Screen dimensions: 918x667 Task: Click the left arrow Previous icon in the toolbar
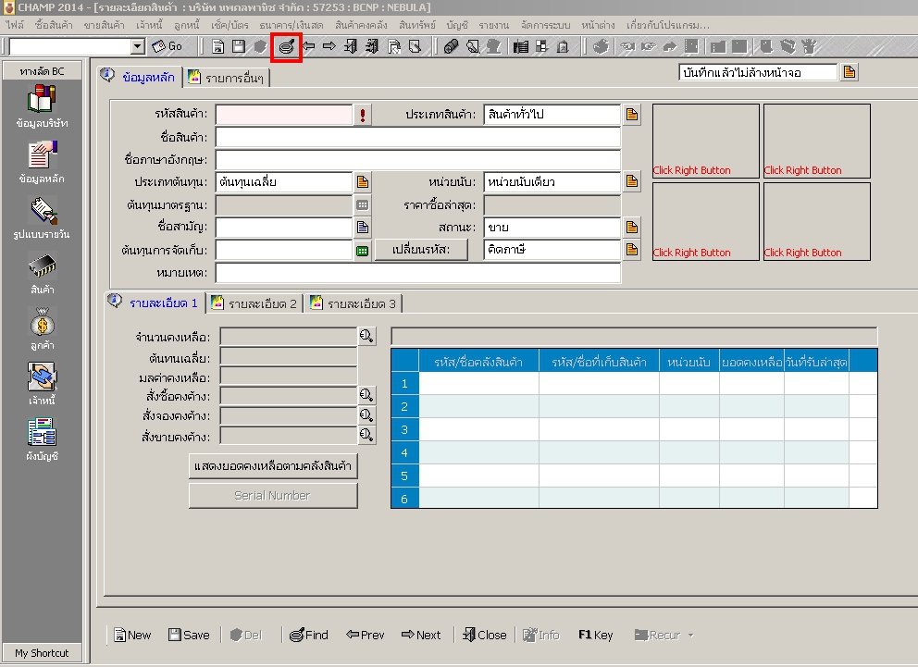[x=309, y=47]
